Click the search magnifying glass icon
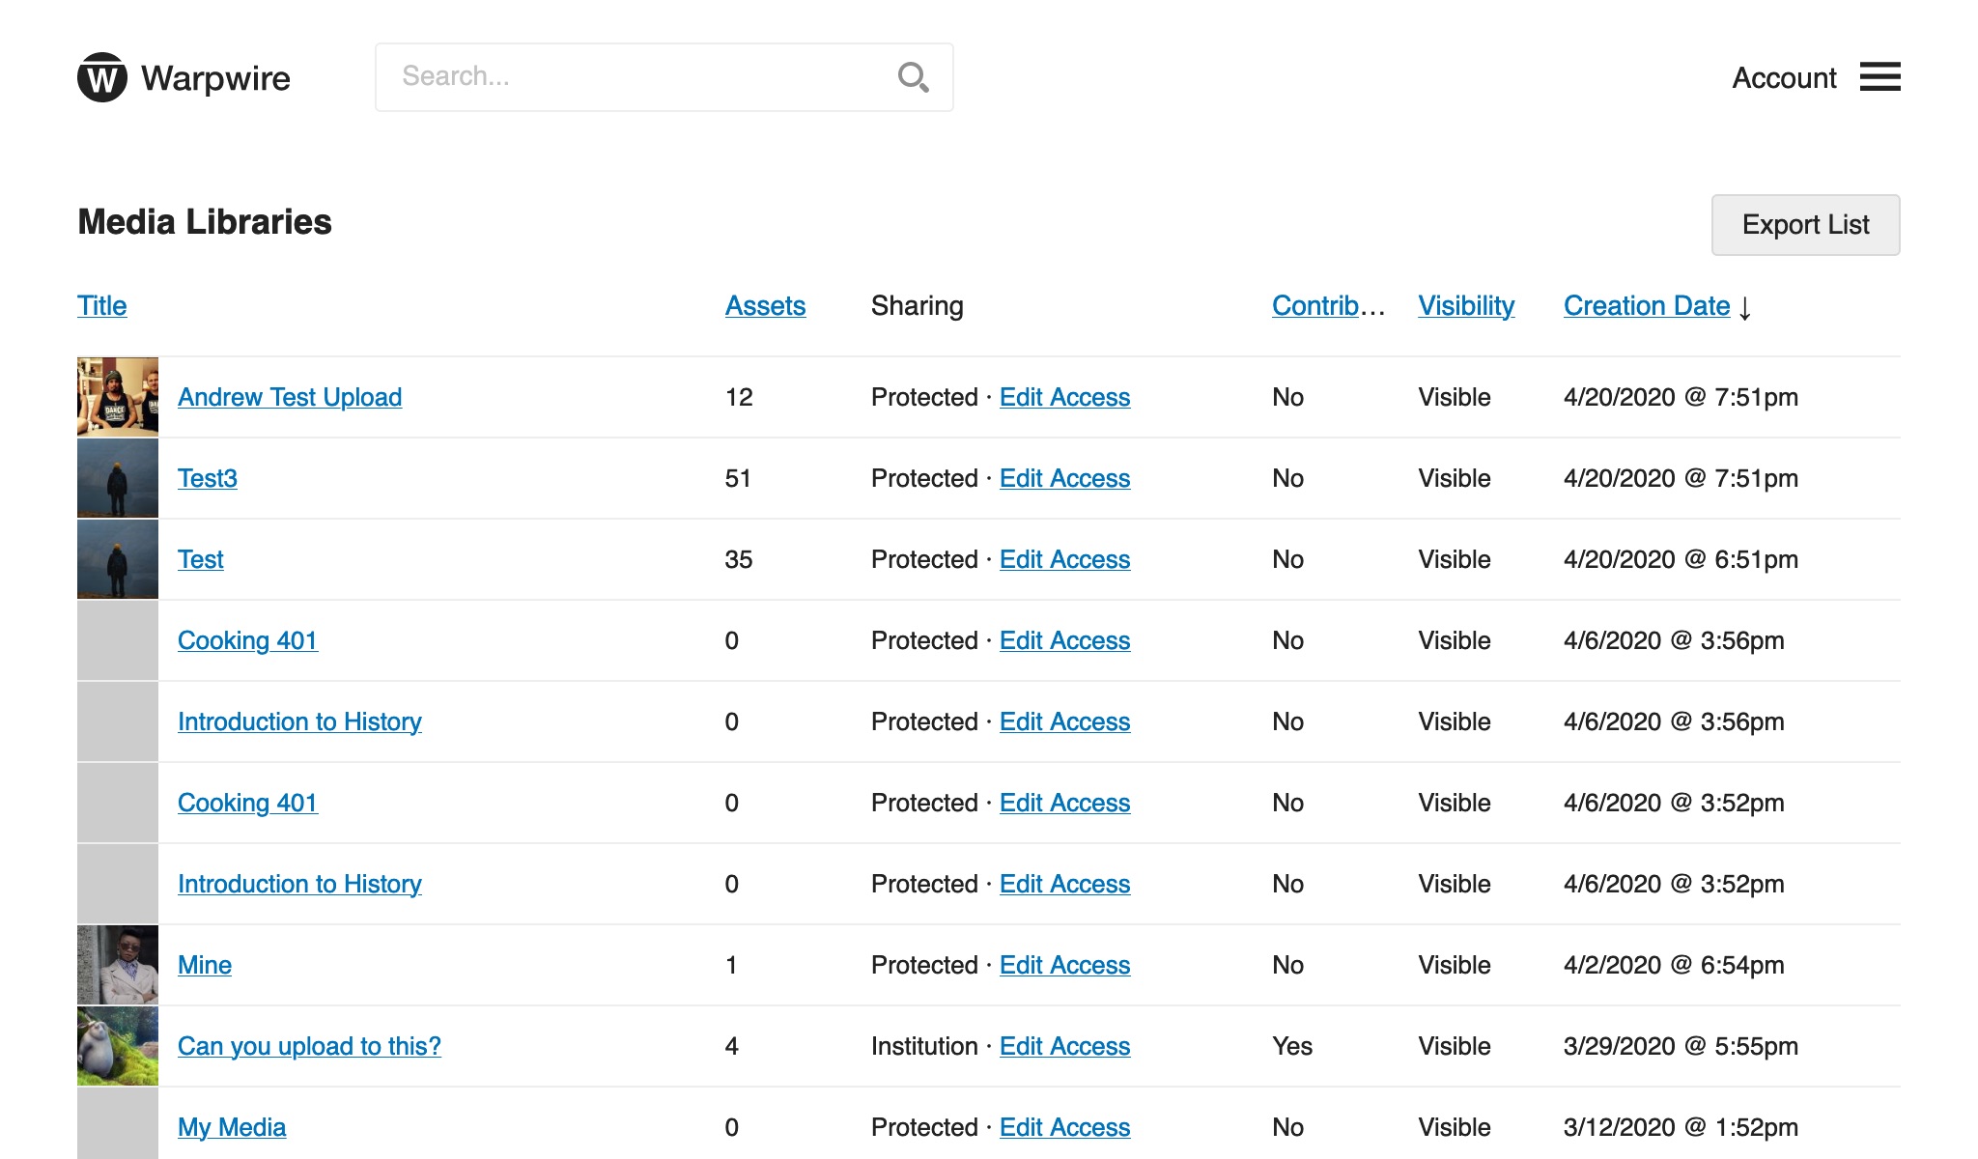 coord(913,77)
